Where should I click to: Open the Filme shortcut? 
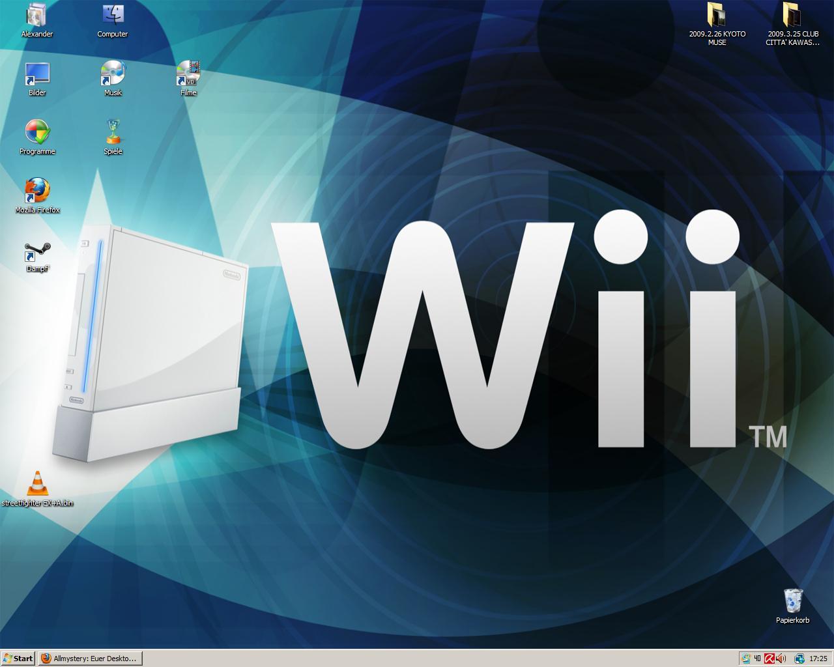point(188,79)
